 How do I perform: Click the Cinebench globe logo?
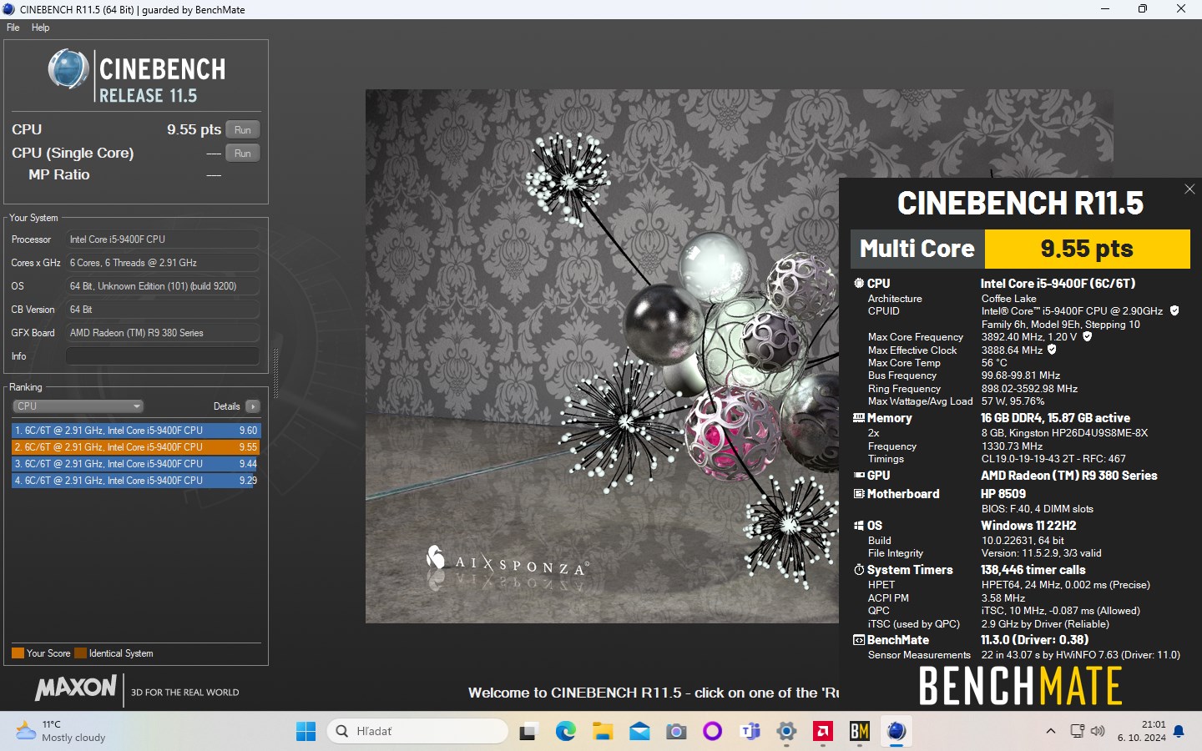click(68, 69)
